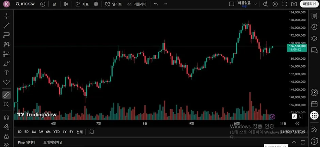Select the trend line drawing tool
The height and width of the screenshot is (147, 320).
(x=6, y=25)
